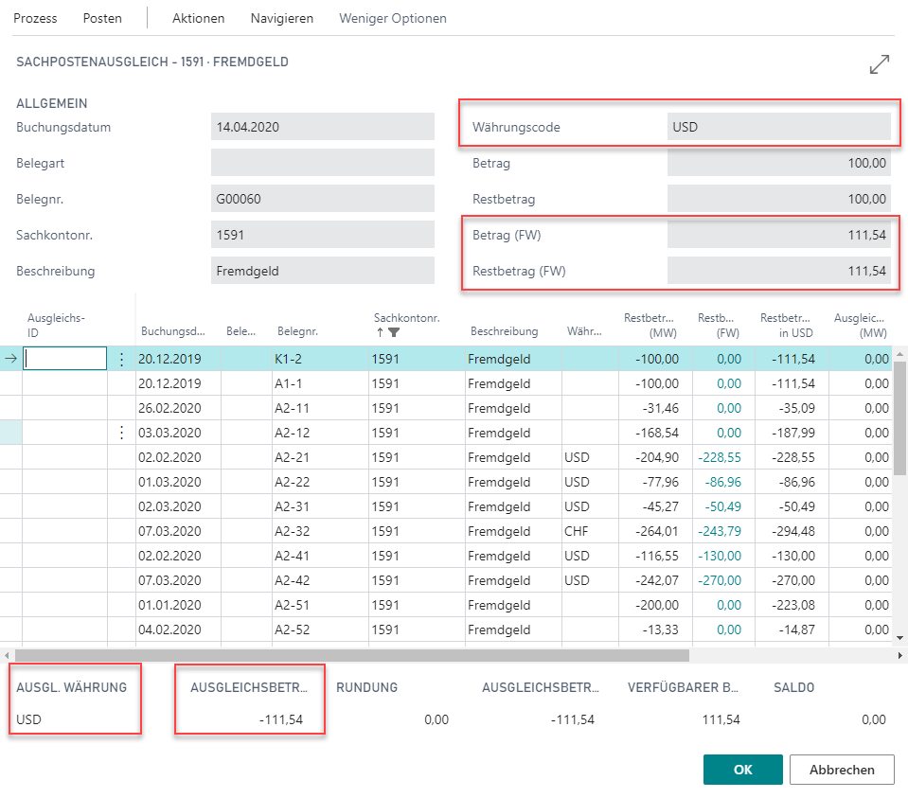
Task: Click the Währungscode field showing USD
Action: (779, 127)
